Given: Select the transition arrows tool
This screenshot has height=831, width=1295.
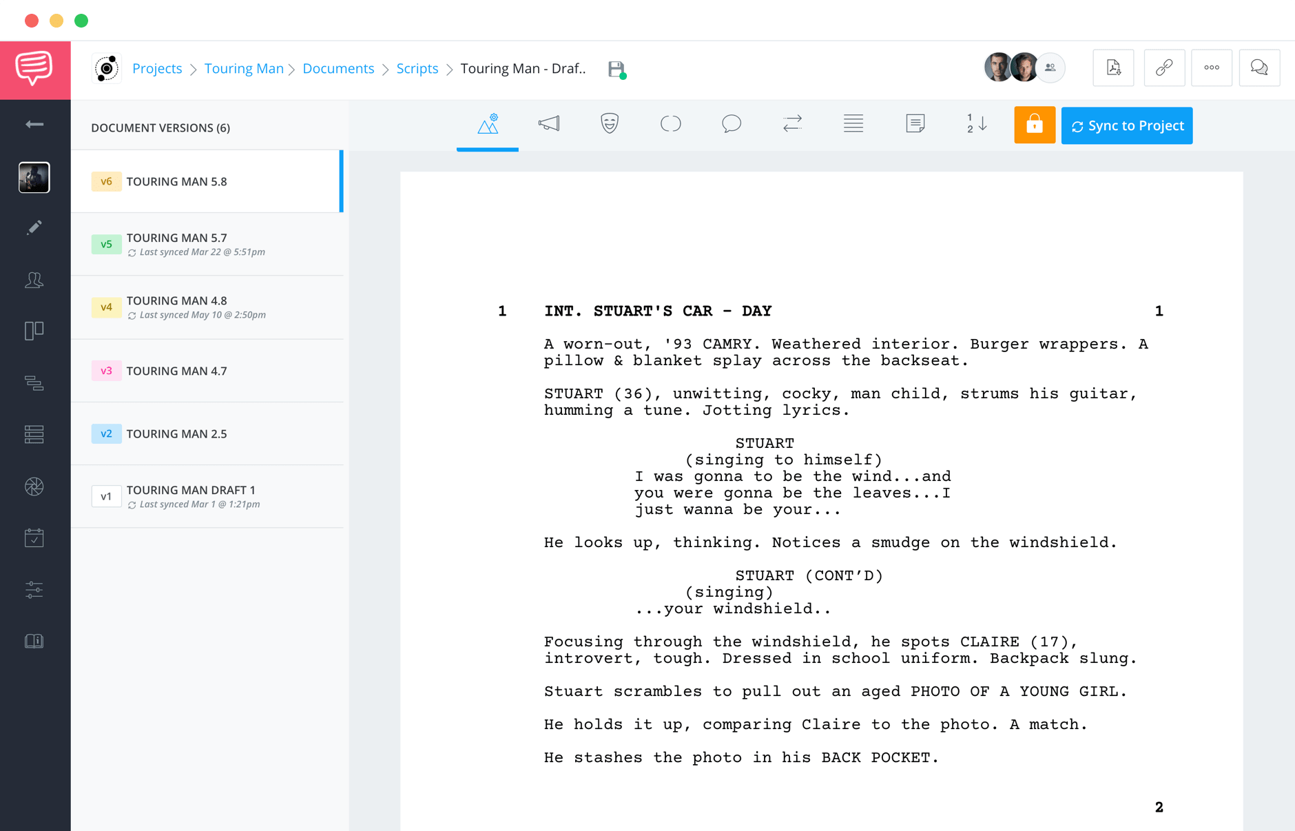Looking at the screenshot, I should coord(792,124).
